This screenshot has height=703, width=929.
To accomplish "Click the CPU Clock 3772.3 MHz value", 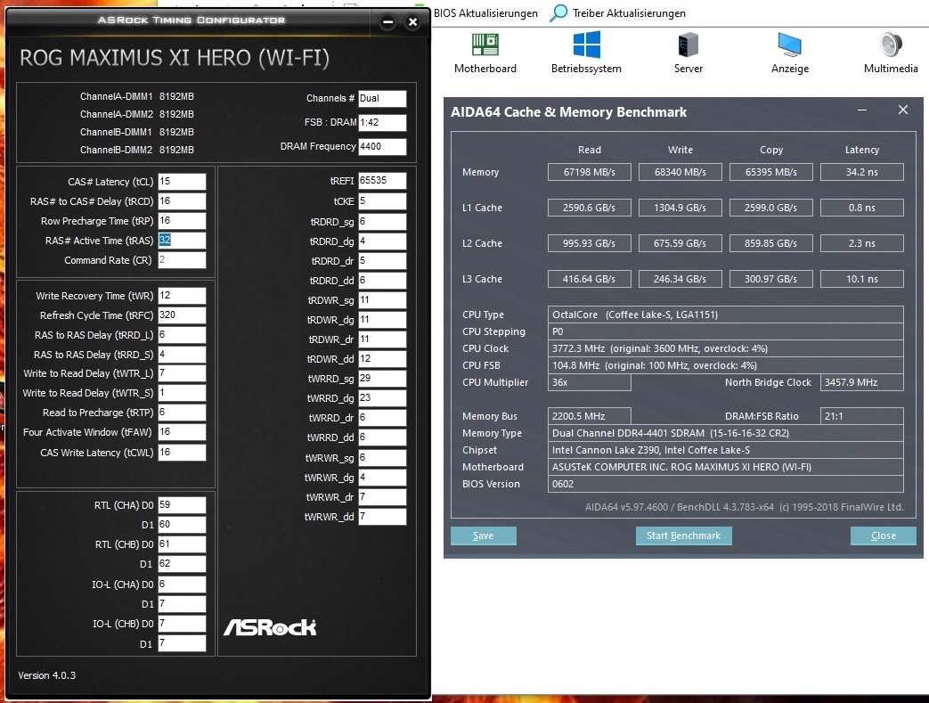I will pyautogui.click(x=726, y=348).
